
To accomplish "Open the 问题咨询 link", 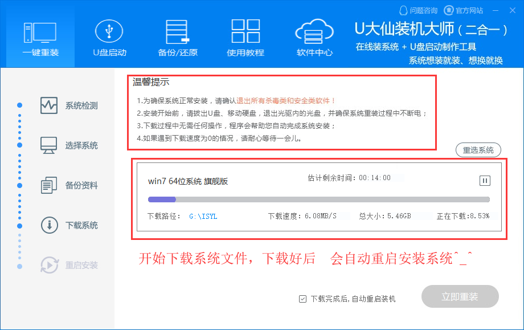I will pos(423,11).
